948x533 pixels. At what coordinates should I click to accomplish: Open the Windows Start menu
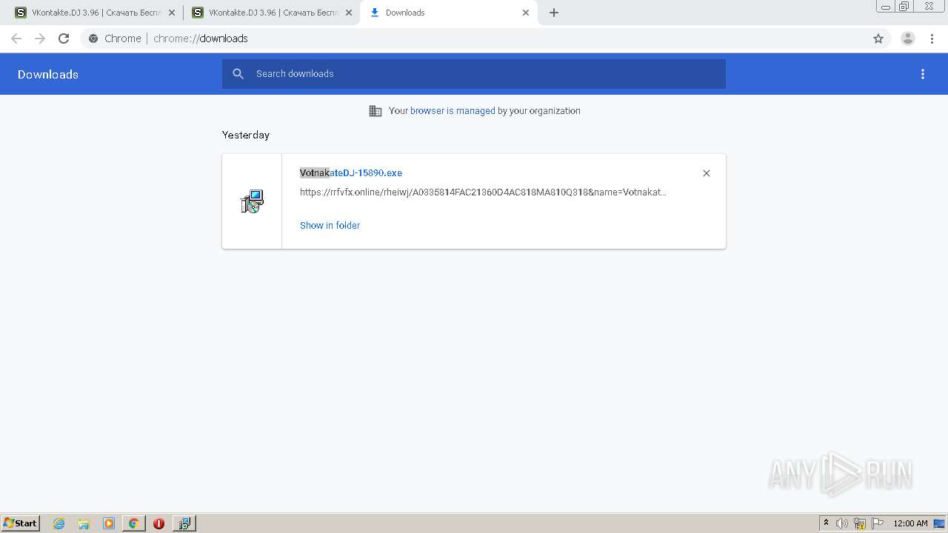click(x=21, y=523)
